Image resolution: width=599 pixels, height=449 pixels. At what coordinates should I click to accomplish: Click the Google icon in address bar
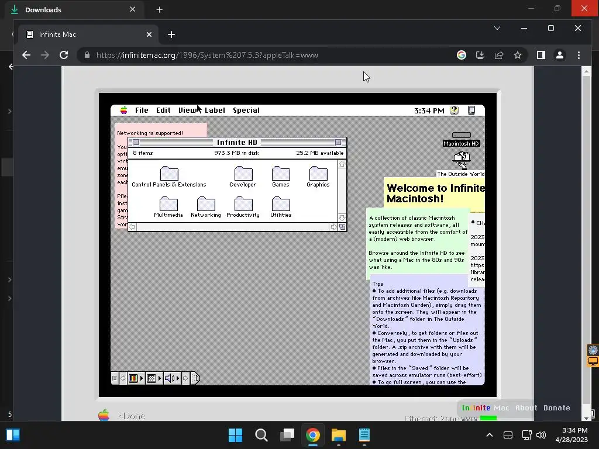pos(462,55)
